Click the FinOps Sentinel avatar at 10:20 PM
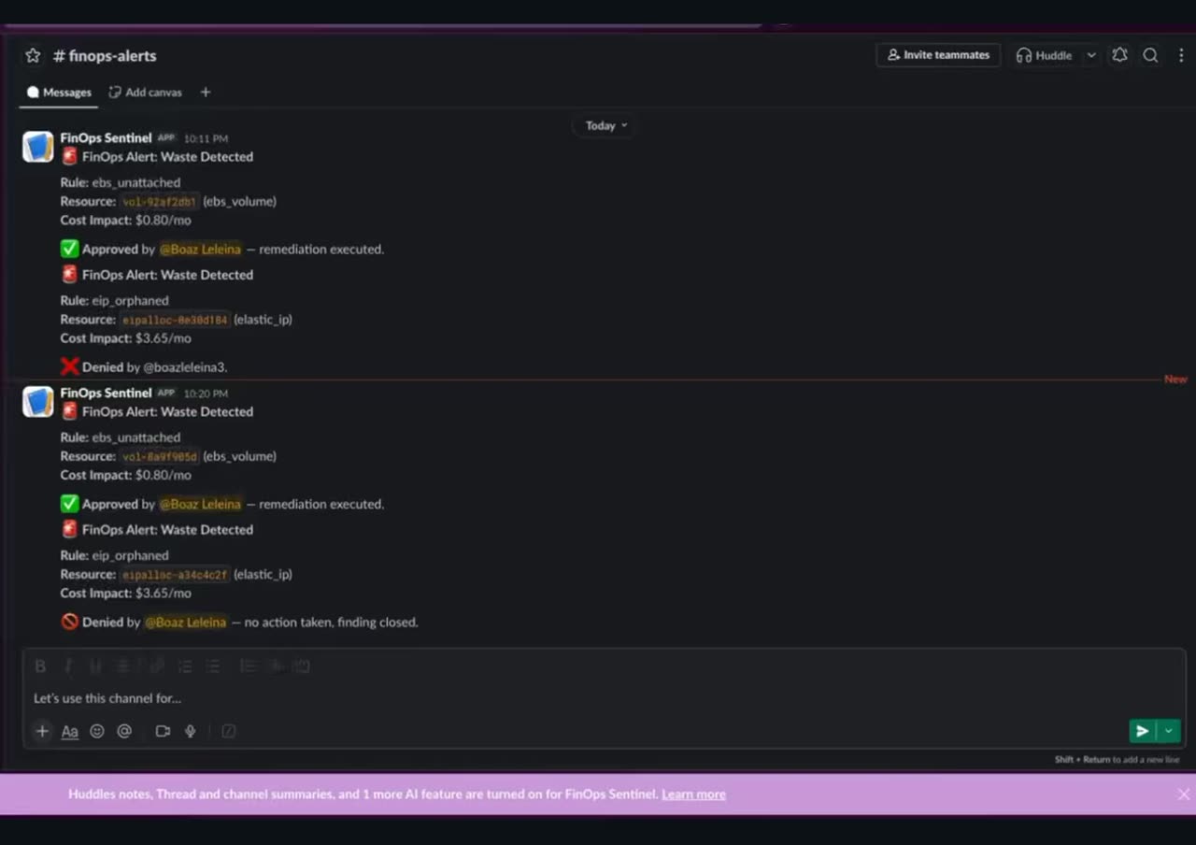Image resolution: width=1196 pixels, height=845 pixels. 38,402
